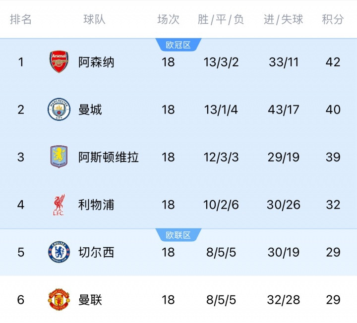This screenshot has width=357, height=323.
Task: Click the Arsenal club crest icon
Action: click(59, 62)
